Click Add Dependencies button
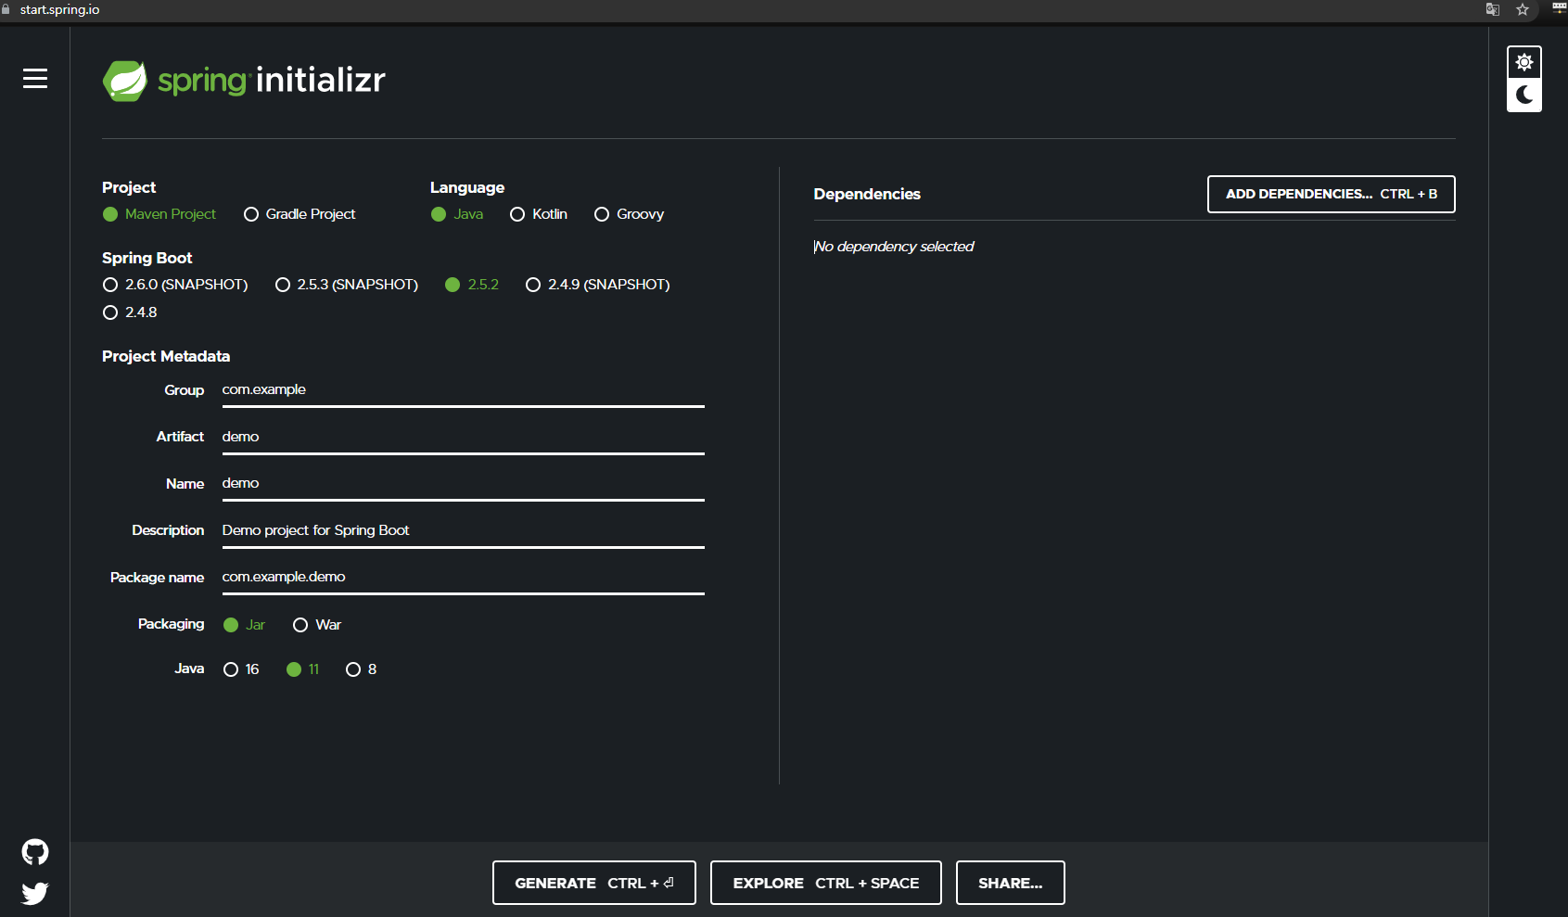1568x917 pixels. tap(1332, 194)
